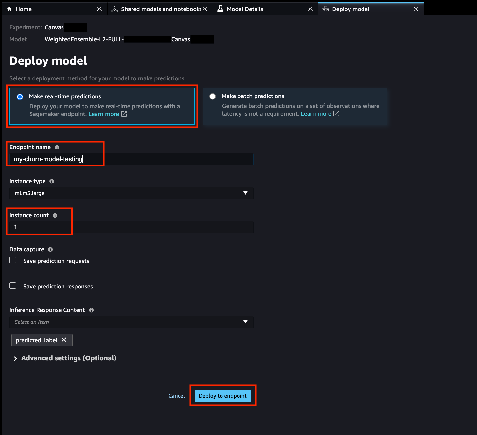Show info tooltip for Instance count

(55, 215)
